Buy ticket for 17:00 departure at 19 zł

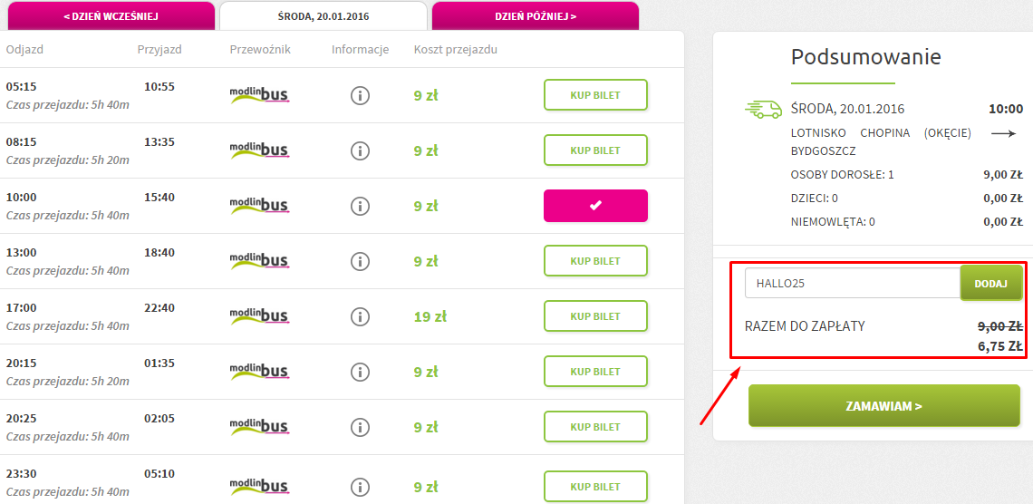[595, 316]
